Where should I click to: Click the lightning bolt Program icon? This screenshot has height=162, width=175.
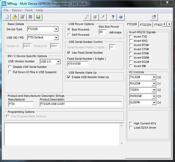103,17
